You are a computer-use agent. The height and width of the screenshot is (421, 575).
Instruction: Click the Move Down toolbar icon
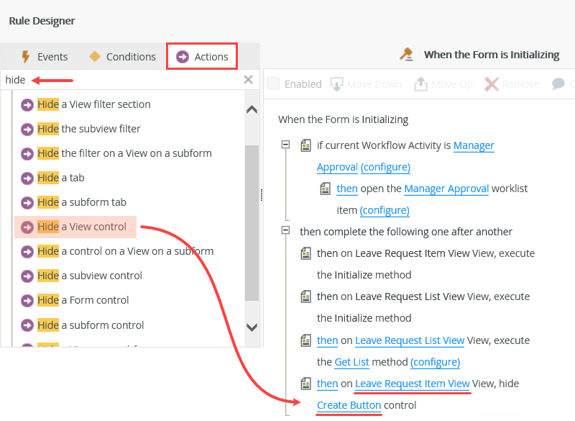click(x=336, y=83)
